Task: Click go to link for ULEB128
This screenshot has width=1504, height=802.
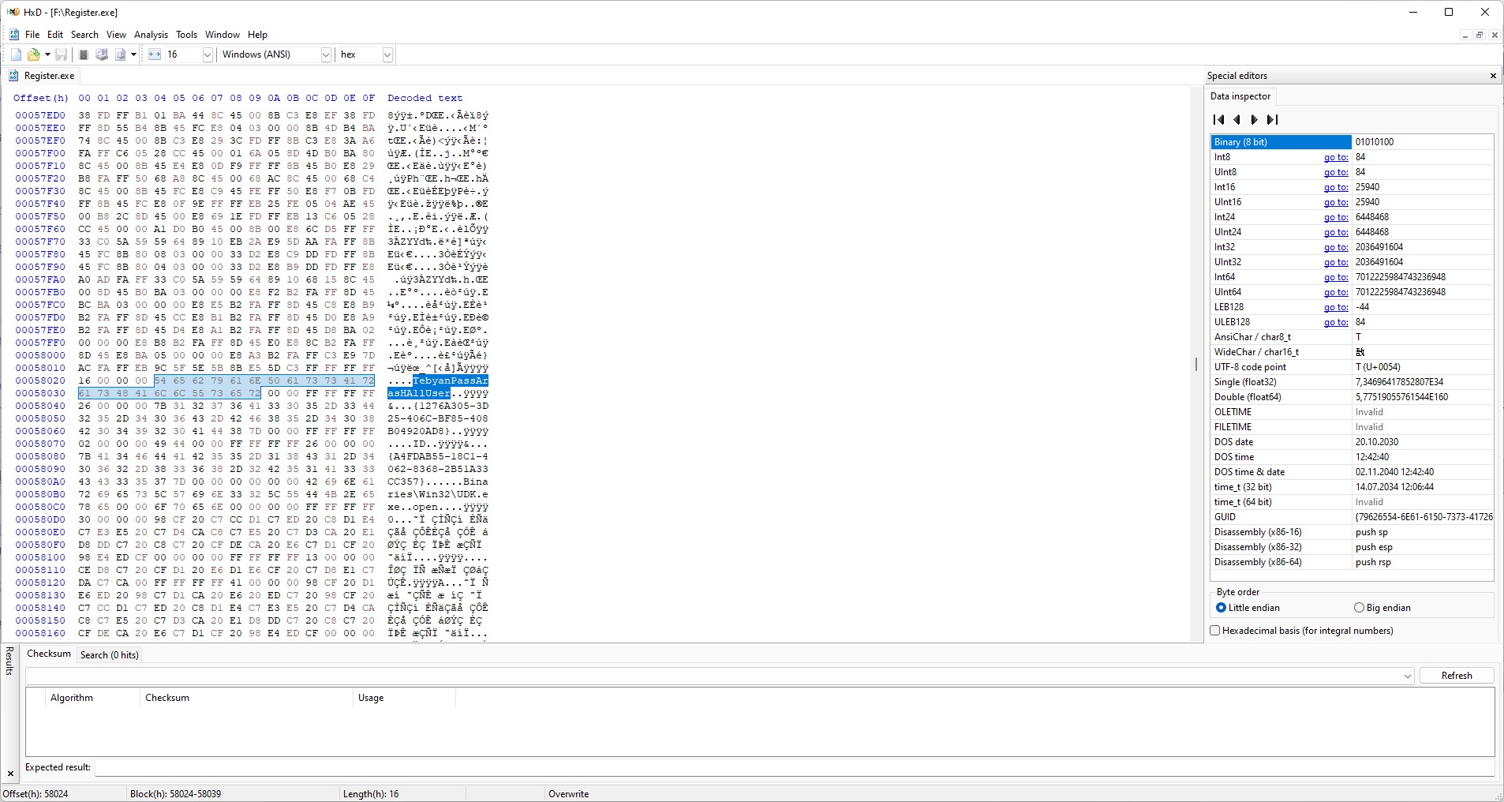Action: (1336, 322)
